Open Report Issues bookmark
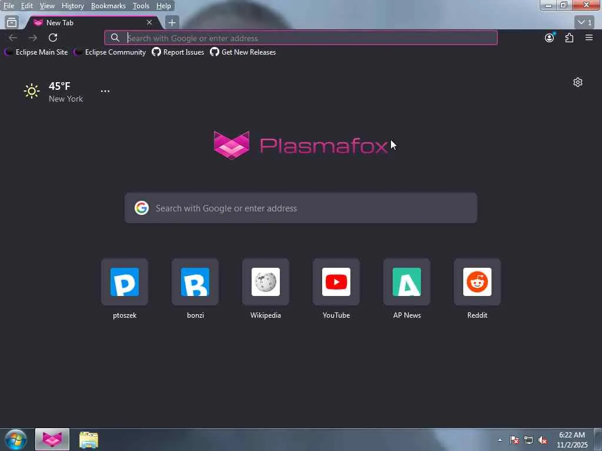The image size is (602, 451). tap(178, 52)
